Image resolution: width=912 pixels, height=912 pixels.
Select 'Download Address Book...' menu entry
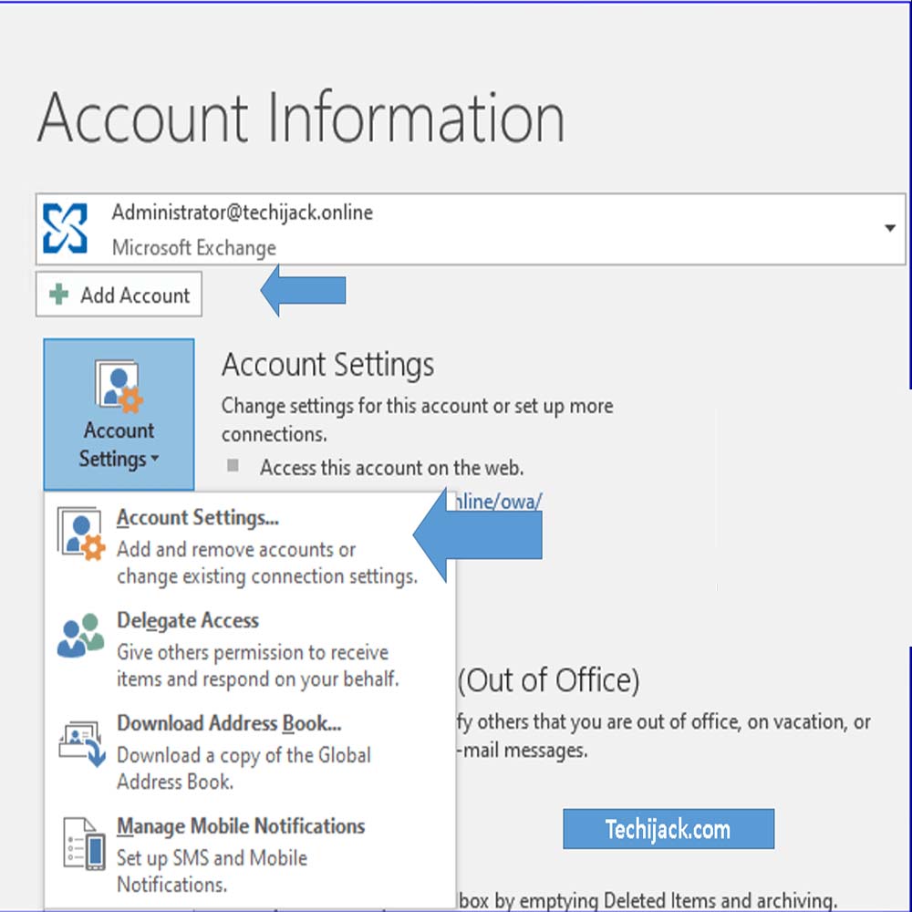tap(228, 723)
